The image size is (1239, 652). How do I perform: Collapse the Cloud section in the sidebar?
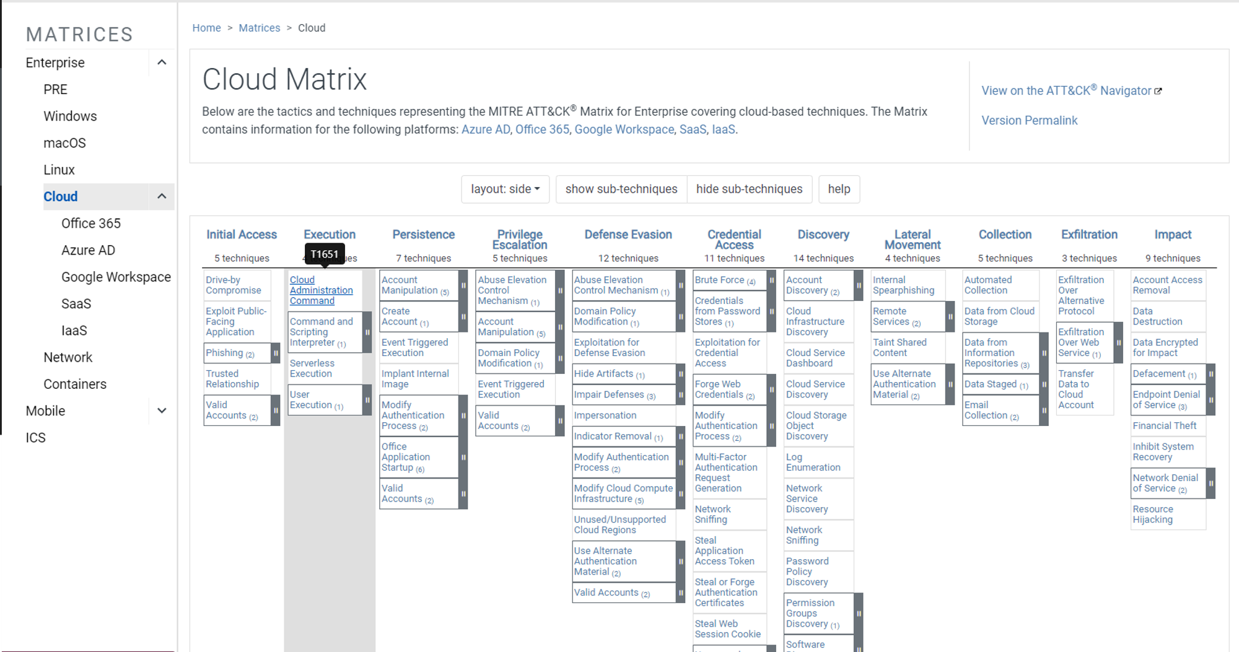(x=162, y=196)
